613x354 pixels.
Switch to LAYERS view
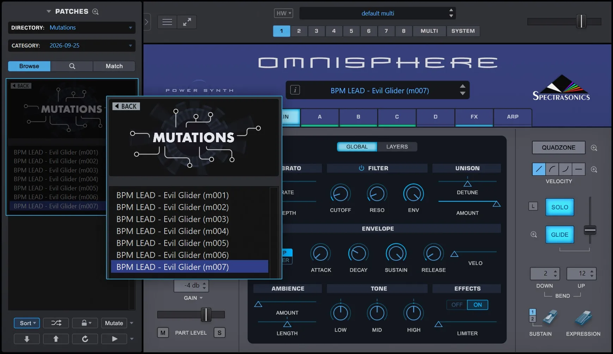point(397,147)
